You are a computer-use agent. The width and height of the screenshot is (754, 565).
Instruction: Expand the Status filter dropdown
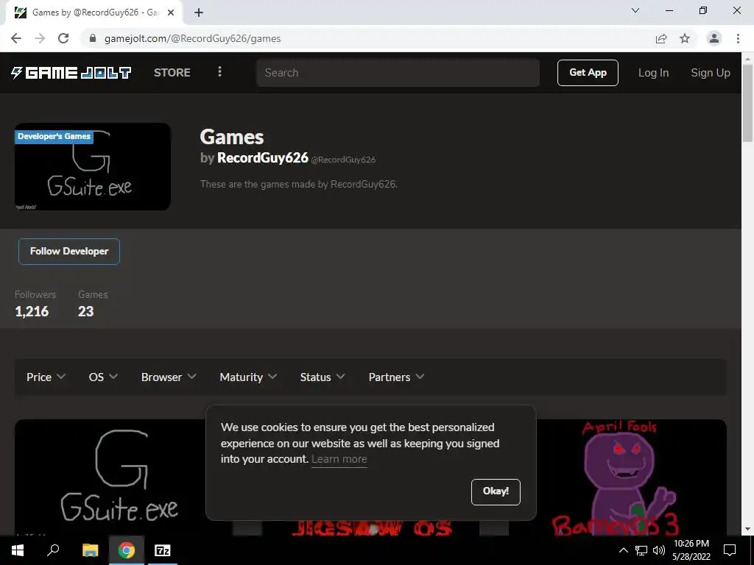[323, 377]
